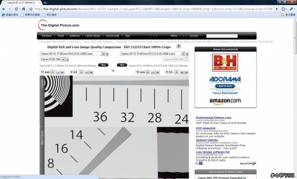Click the down arrow next to 17 mm
Image resolution: width=297 pixels, height=179 pixels.
(x=62, y=72)
